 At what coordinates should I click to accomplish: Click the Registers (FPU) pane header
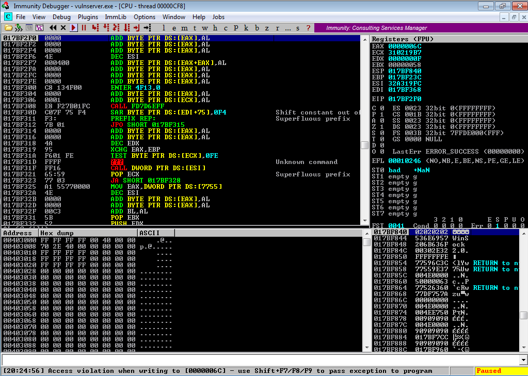click(x=448, y=39)
